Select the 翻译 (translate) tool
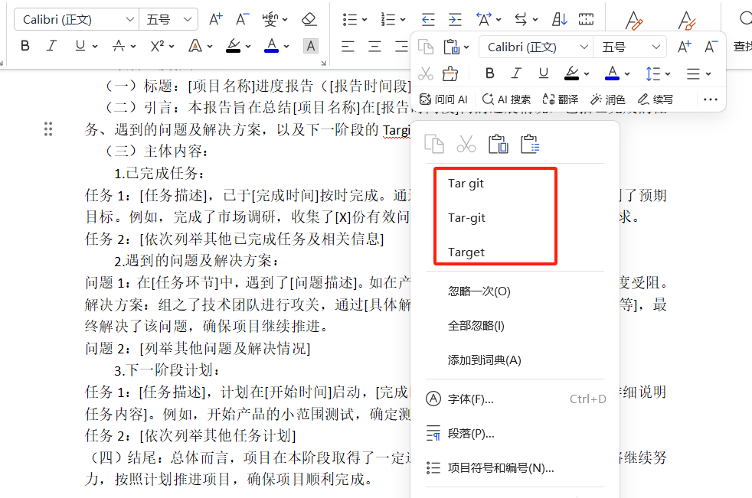 point(560,99)
